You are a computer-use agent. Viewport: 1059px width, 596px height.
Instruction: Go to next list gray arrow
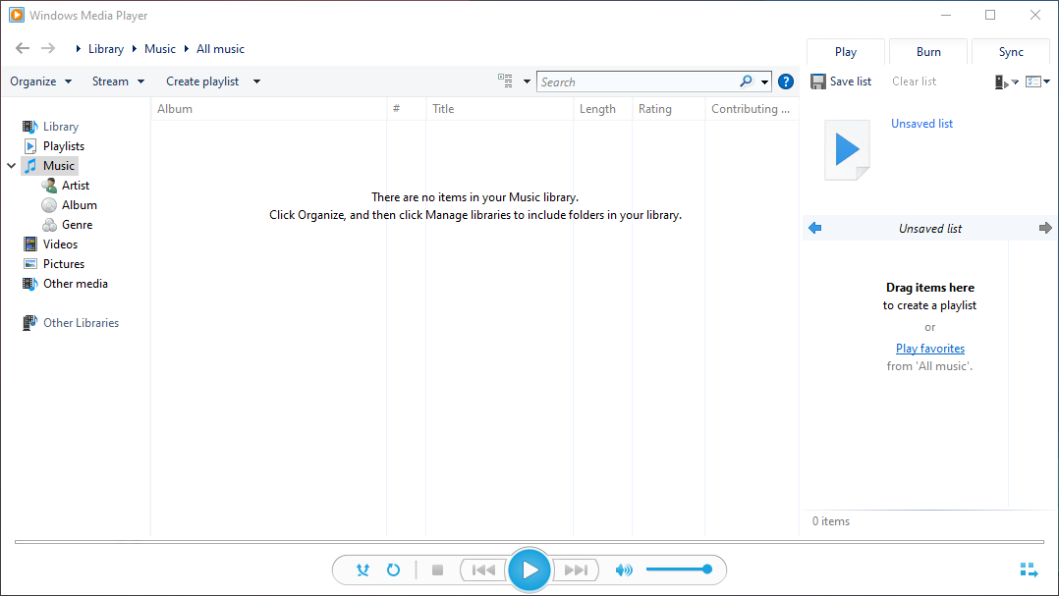[x=1045, y=228]
